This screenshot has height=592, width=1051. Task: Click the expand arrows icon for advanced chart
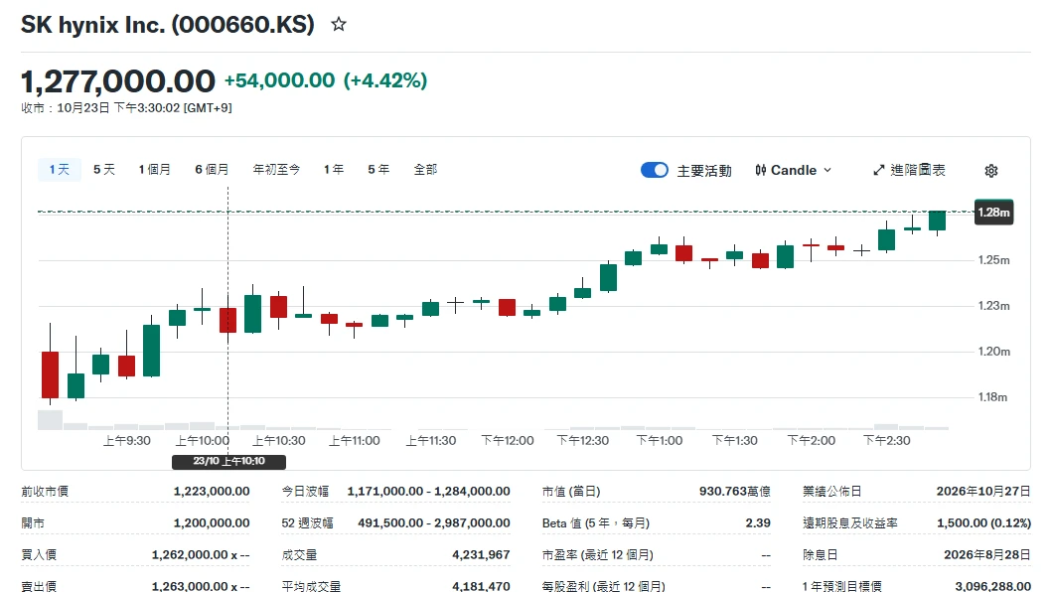(879, 170)
